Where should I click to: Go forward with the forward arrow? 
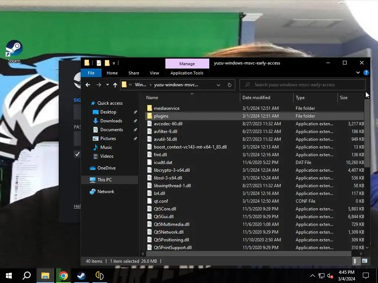click(99, 85)
